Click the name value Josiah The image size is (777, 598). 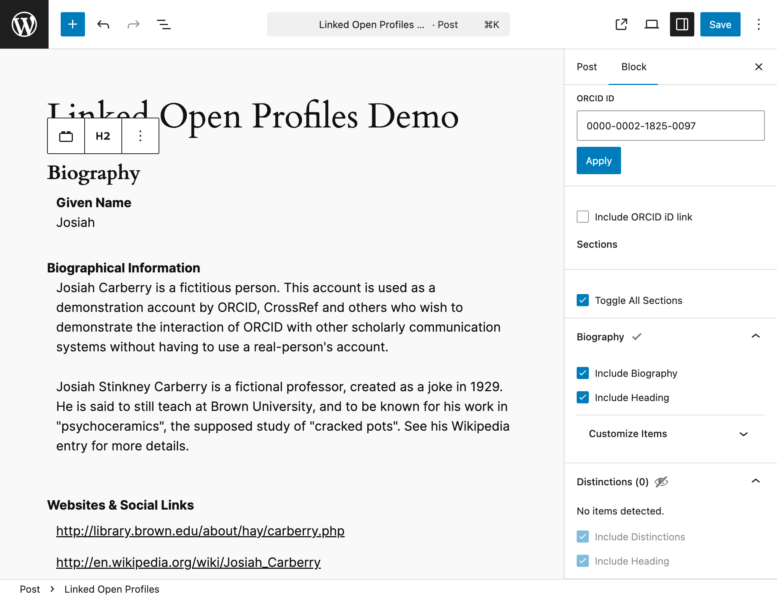tap(75, 222)
